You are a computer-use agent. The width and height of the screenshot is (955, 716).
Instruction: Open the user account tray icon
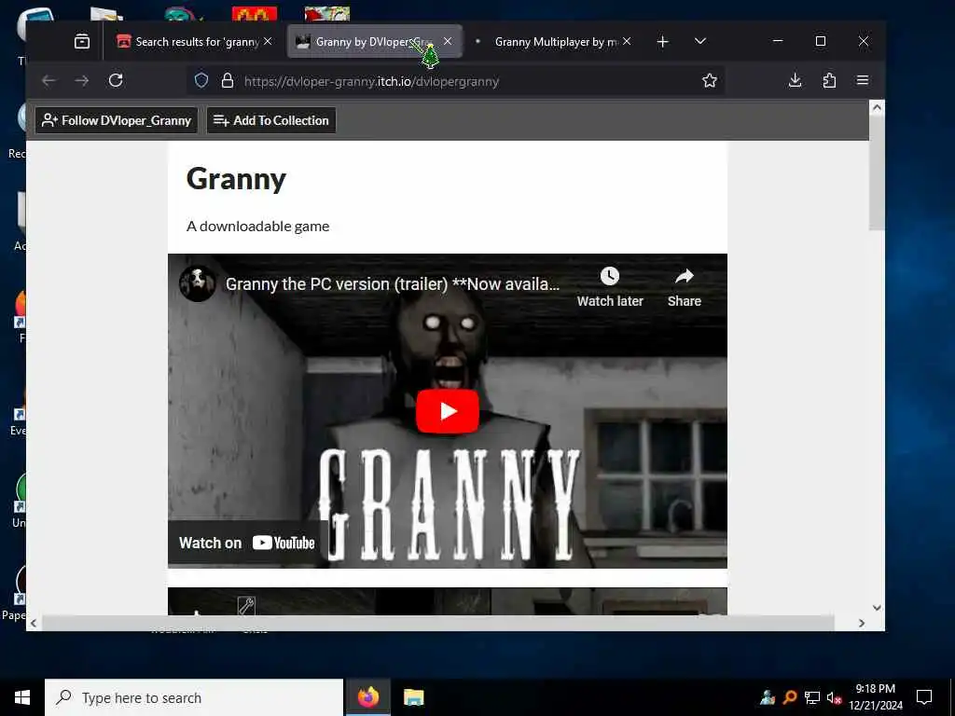click(x=768, y=697)
